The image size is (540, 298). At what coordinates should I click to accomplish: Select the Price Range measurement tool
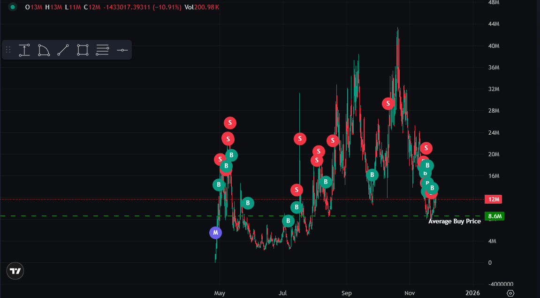coord(24,50)
